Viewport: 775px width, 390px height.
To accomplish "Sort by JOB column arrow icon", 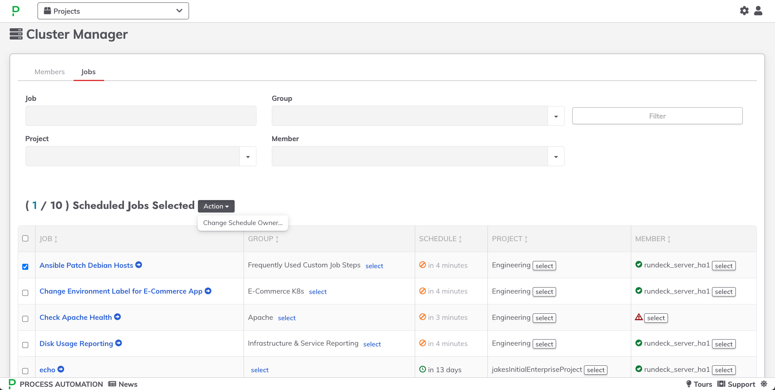I will [x=56, y=239].
